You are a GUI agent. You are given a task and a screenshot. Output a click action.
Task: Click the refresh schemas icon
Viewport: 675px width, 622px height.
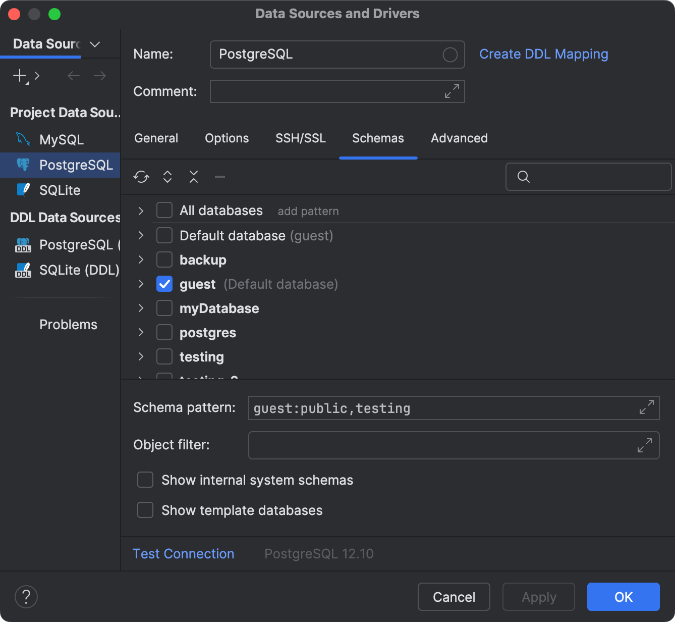click(x=141, y=177)
